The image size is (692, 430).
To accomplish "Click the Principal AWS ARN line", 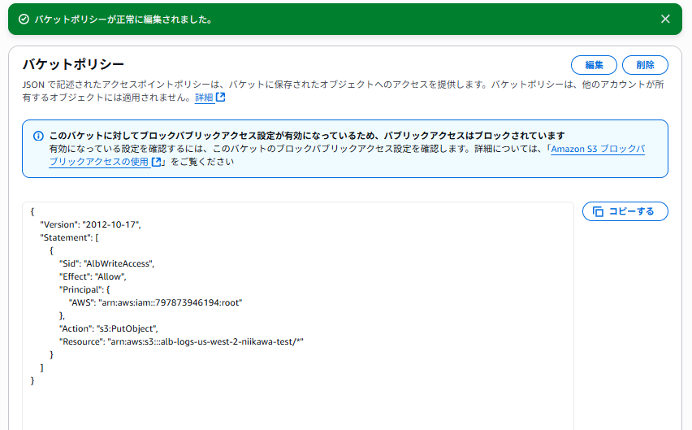I will 155,303.
